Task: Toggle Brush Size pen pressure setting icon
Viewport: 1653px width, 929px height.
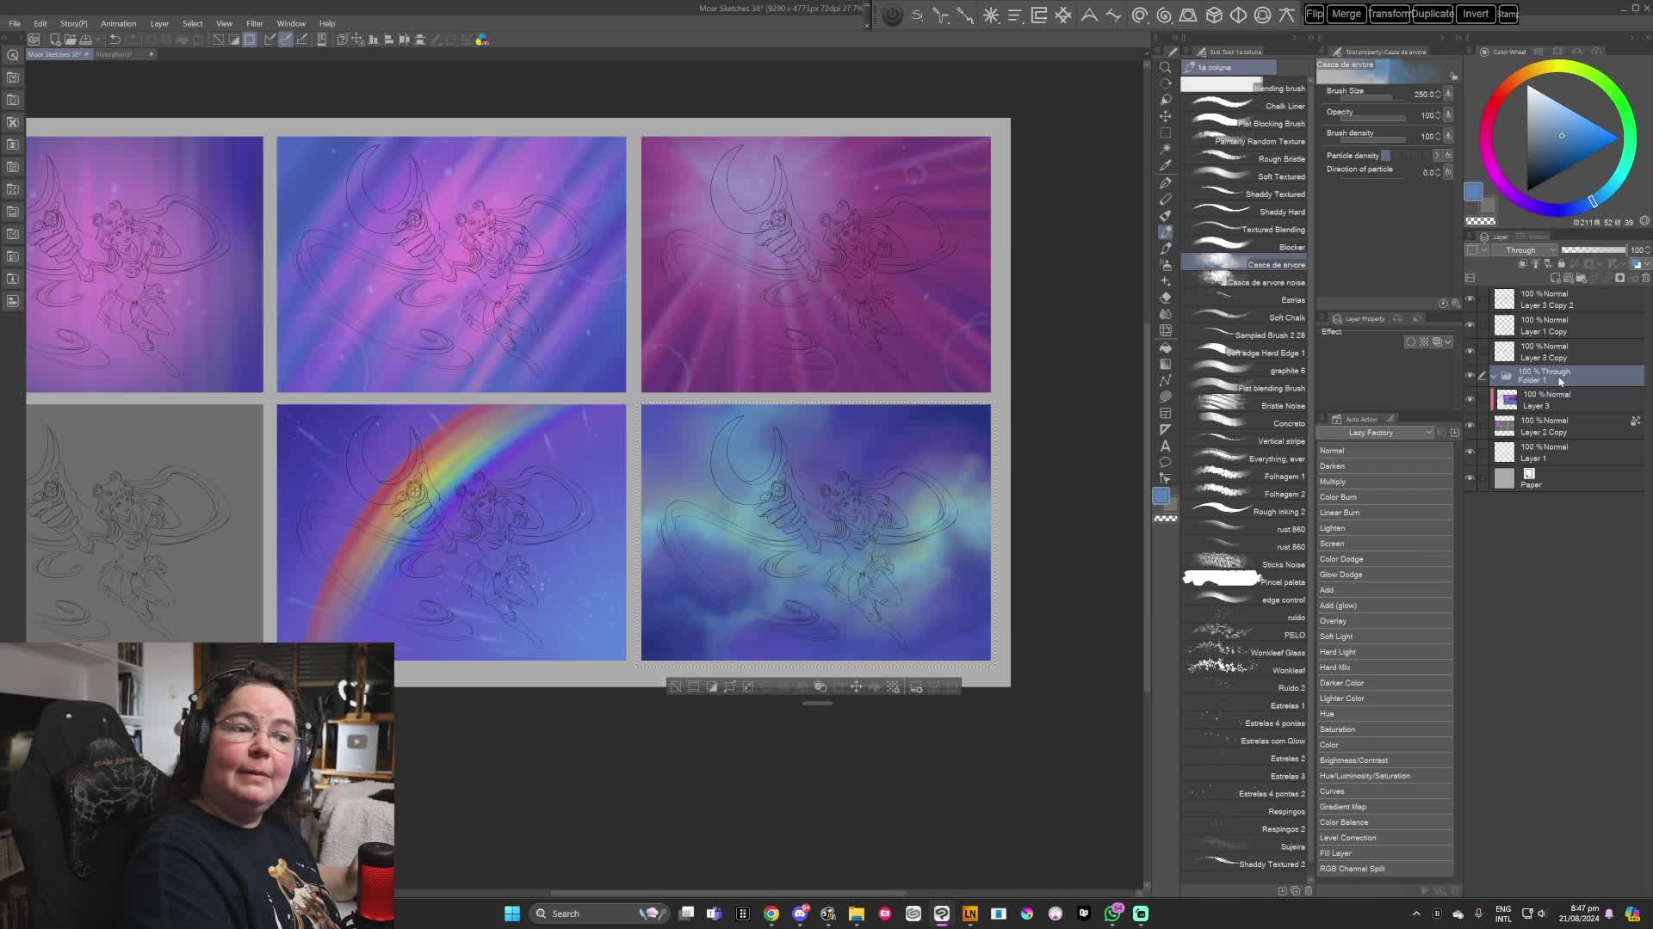Action: (x=1448, y=94)
